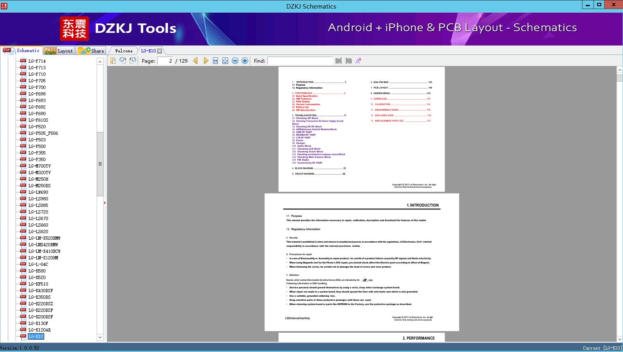Viewport: 623px width, 352px height.
Task: Select the LG-LW690 entry
Action: click(38, 192)
